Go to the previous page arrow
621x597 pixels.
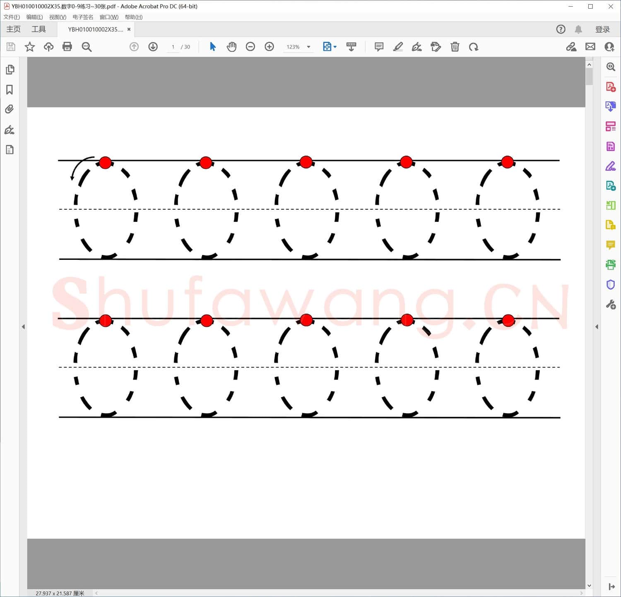[134, 47]
